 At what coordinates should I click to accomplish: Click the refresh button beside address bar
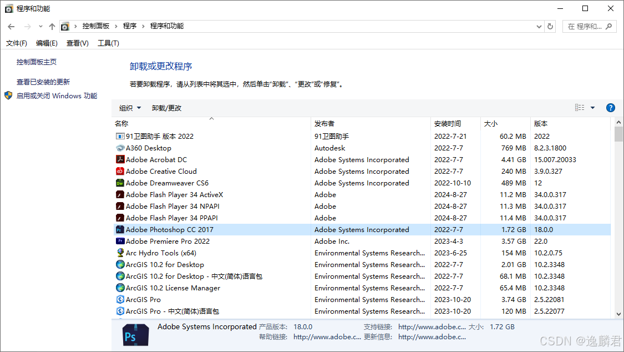(550, 26)
